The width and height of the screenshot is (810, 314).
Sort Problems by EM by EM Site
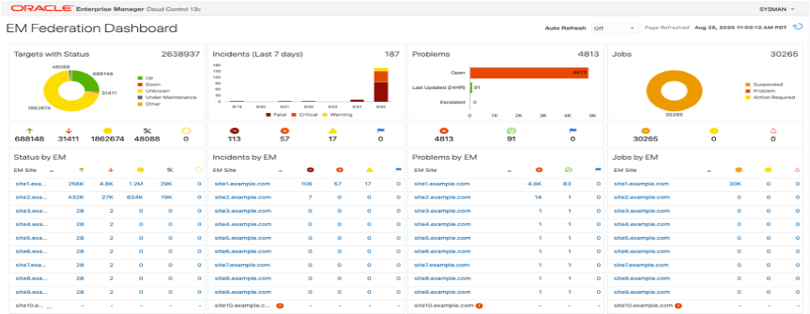coord(509,171)
